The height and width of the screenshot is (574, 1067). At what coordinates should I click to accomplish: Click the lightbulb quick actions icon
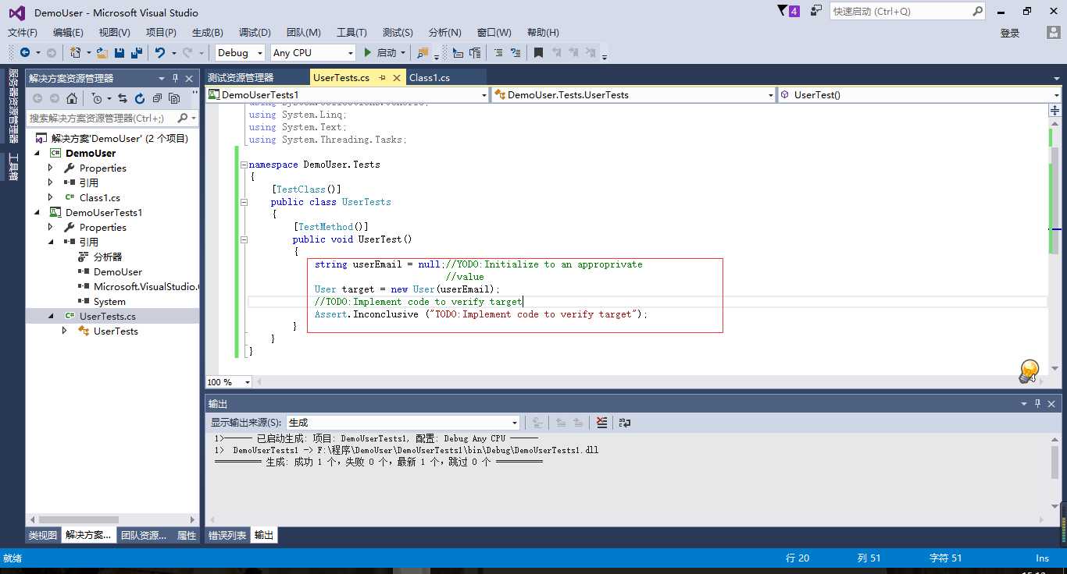[x=1030, y=370]
